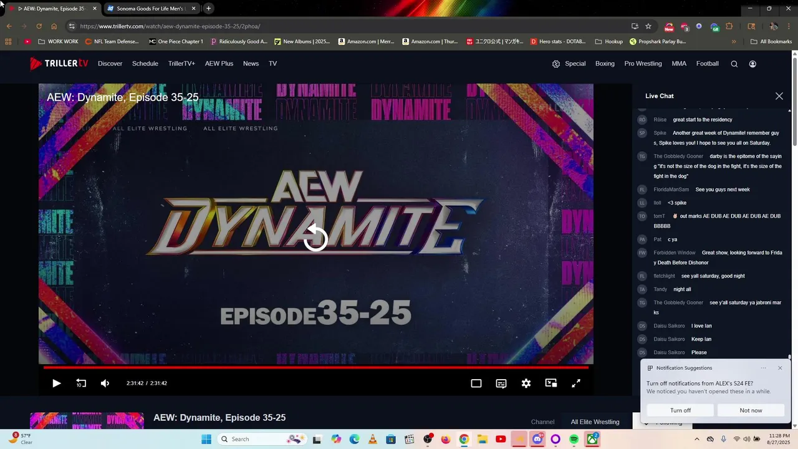798x449 pixels.
Task: Open video player settings gear
Action: coord(526,383)
